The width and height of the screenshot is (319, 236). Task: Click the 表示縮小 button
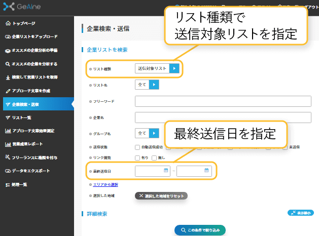(x=300, y=213)
